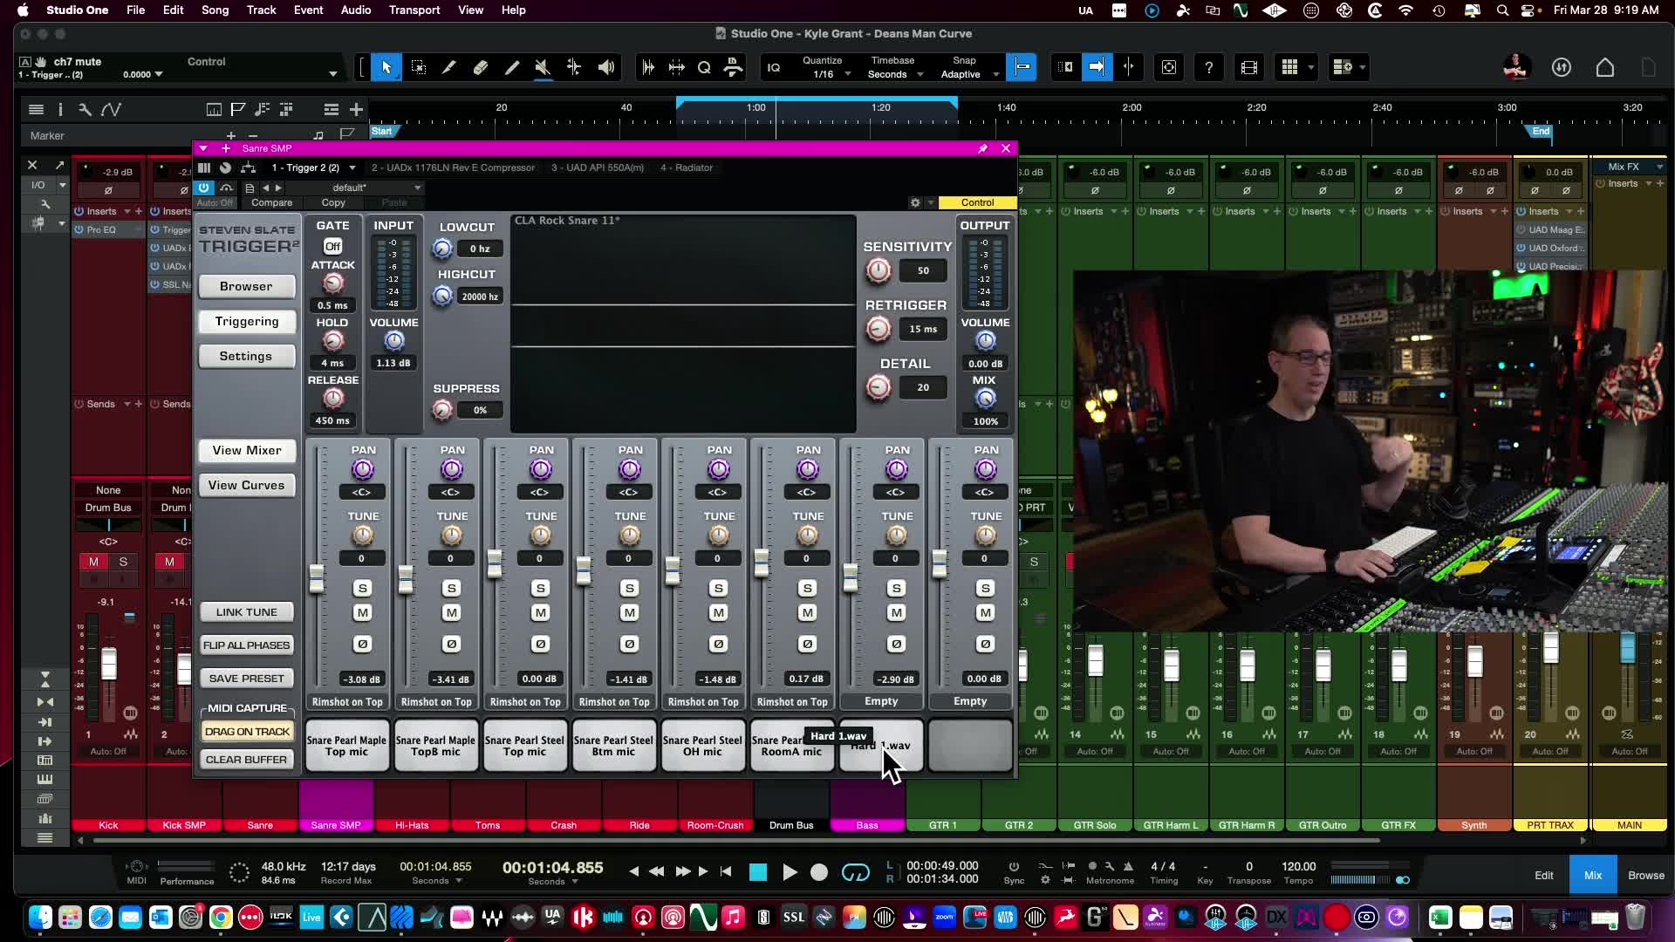This screenshot has width=1675, height=942.
Task: Open Empty articulation selector, last channel
Action: pyautogui.click(x=970, y=701)
